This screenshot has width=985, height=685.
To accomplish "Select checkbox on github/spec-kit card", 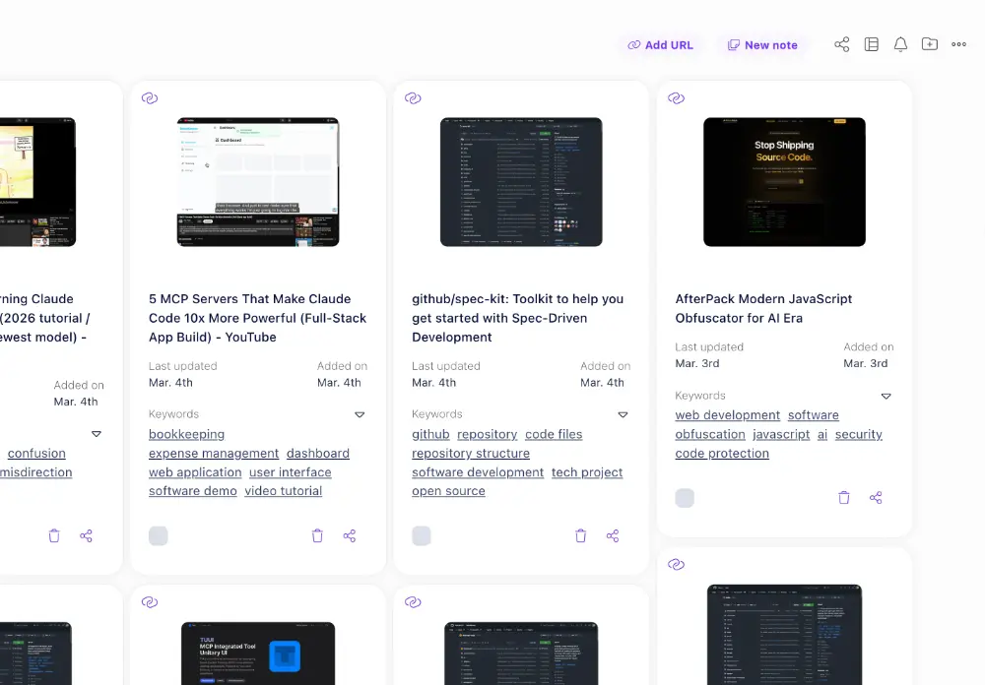I will click(422, 535).
